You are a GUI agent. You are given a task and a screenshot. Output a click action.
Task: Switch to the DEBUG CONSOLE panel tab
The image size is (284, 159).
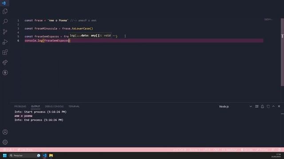click(54, 106)
